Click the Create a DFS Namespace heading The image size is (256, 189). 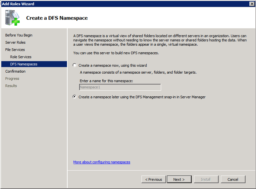click(57, 18)
